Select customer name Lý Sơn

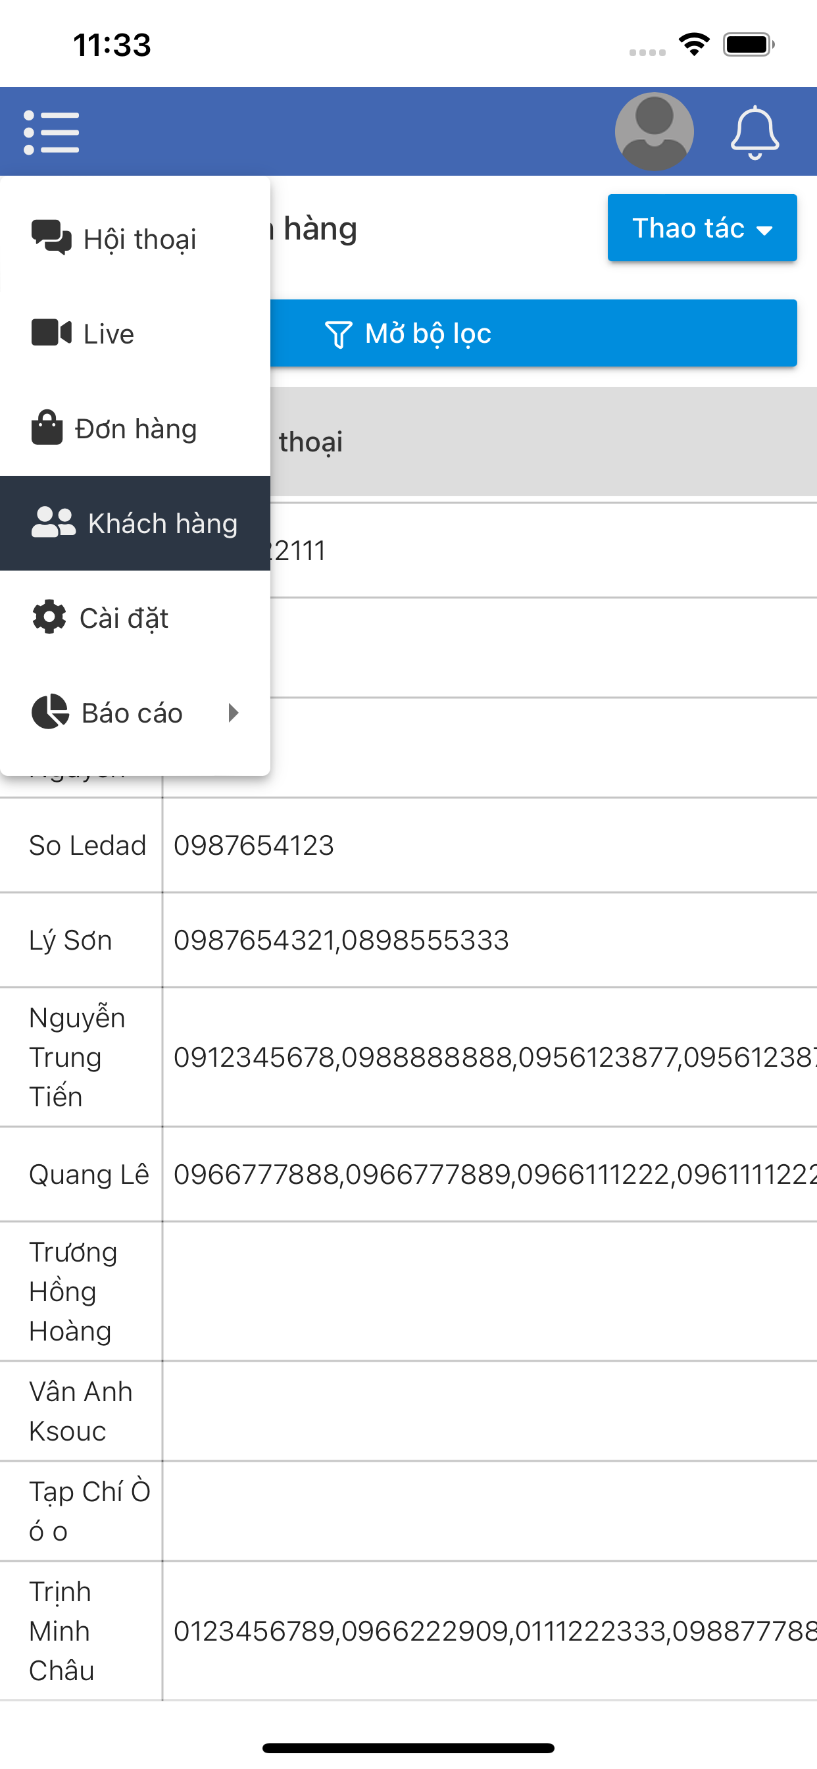70,940
